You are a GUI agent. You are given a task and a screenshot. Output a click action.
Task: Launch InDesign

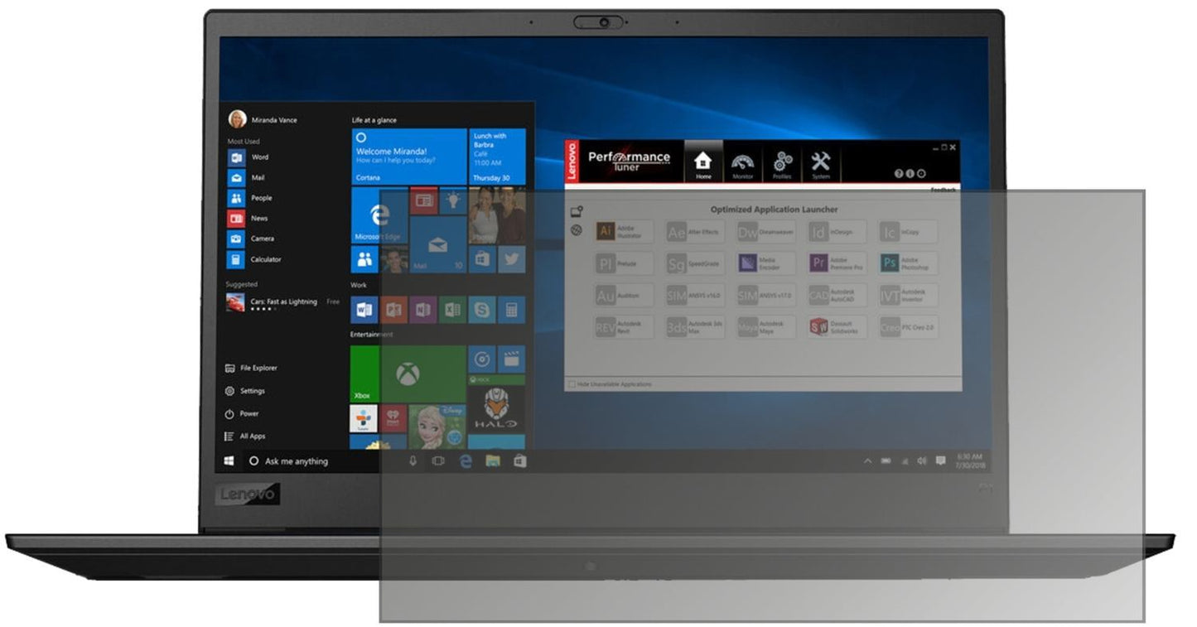click(x=837, y=232)
